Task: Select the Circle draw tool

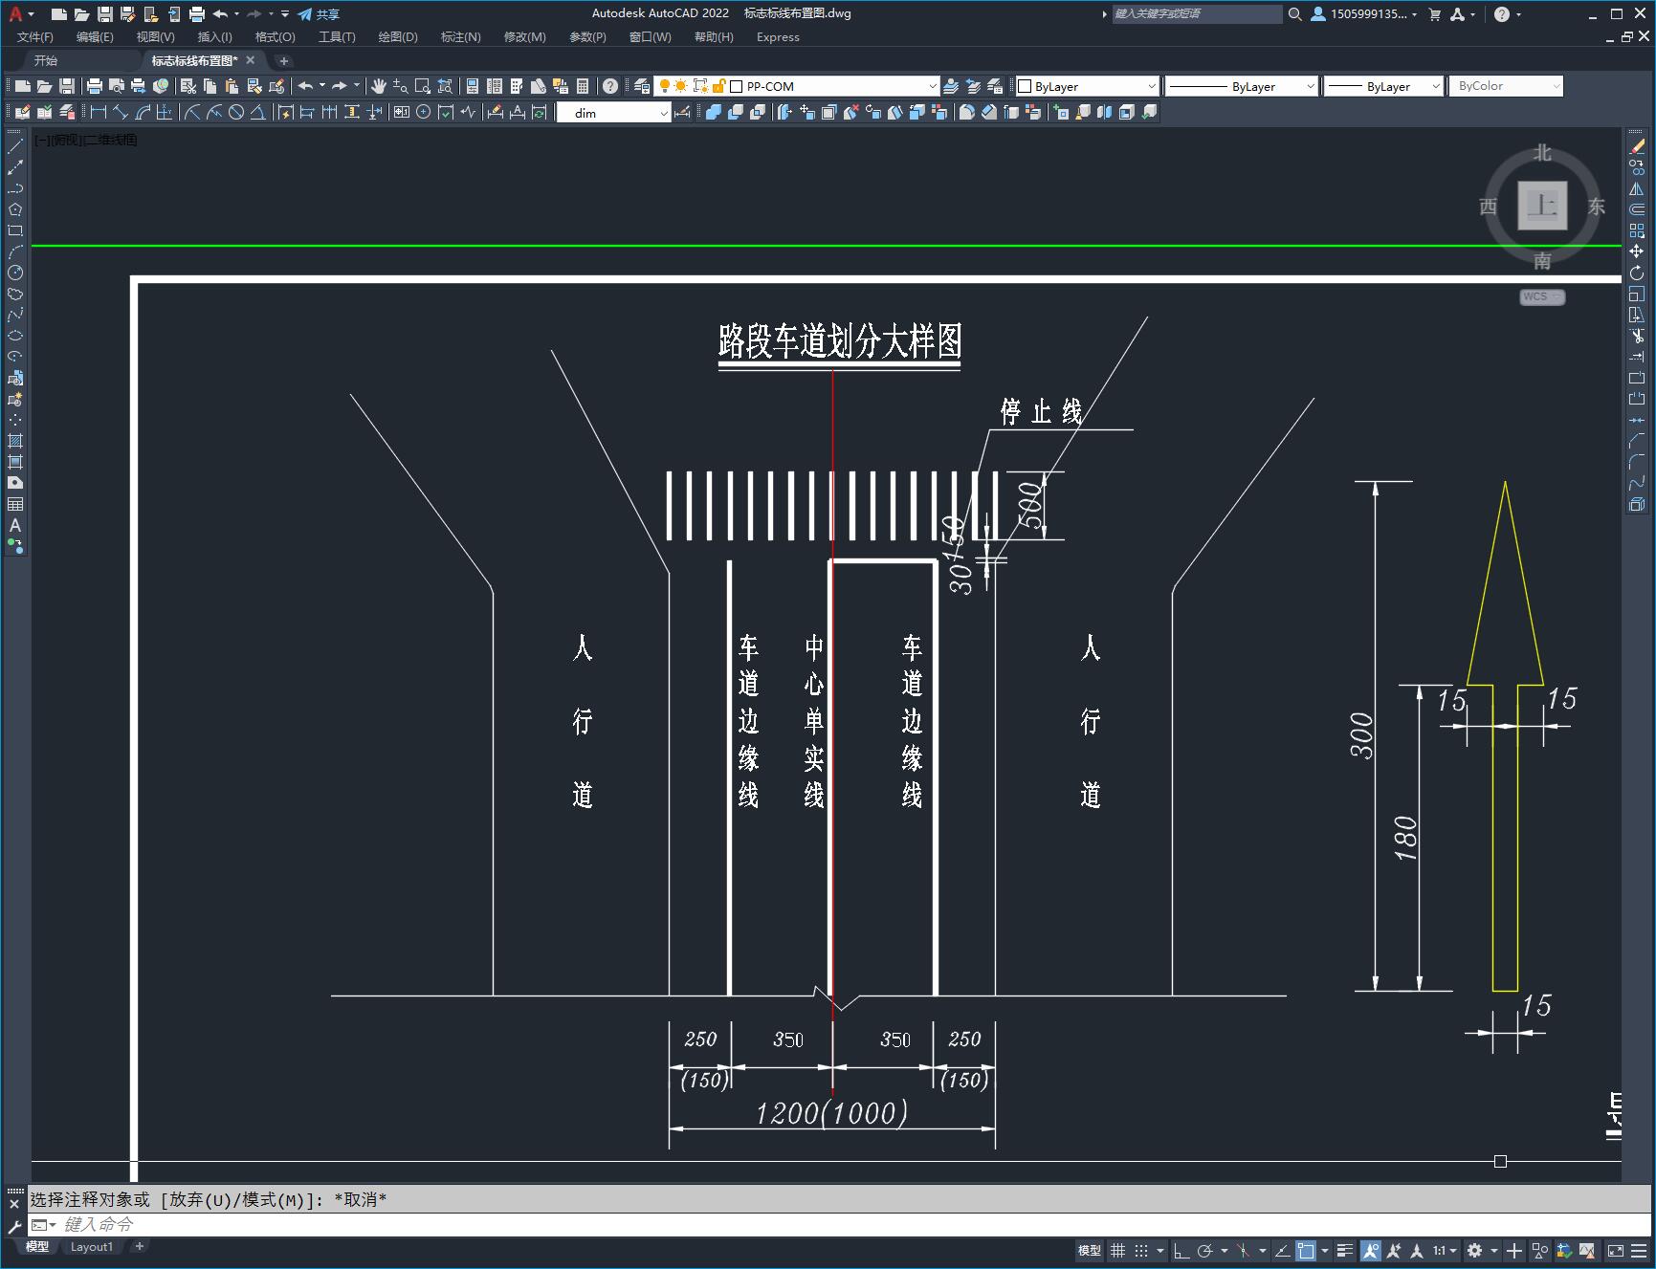Action: coord(15,273)
